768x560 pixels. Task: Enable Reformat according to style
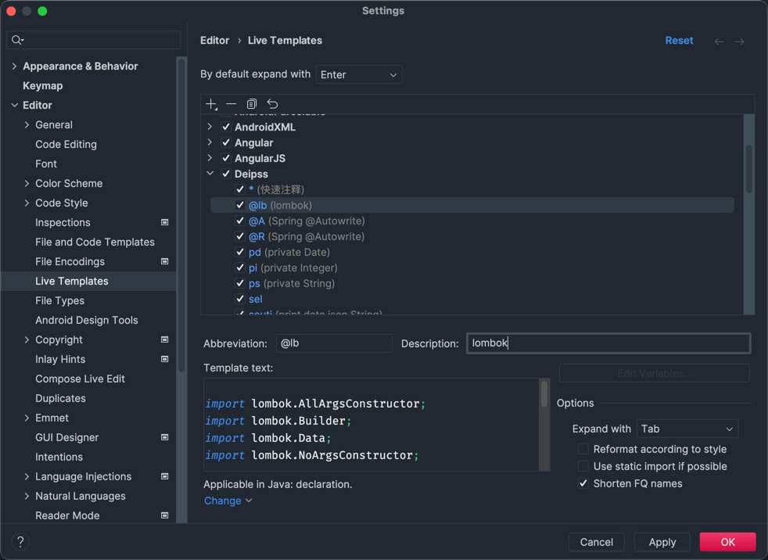click(583, 449)
